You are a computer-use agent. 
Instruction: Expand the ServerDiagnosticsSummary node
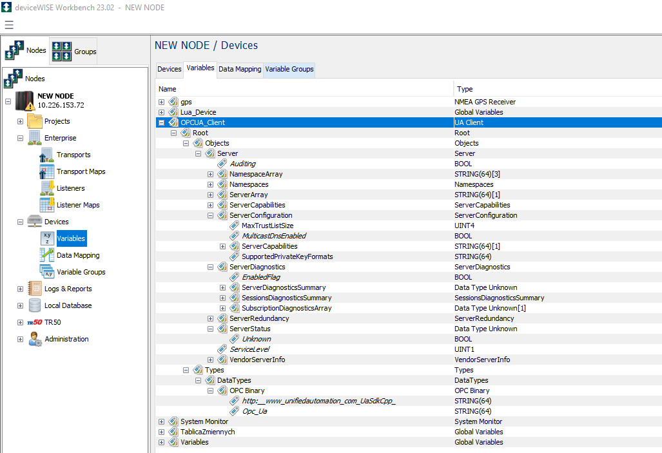pyautogui.click(x=222, y=287)
